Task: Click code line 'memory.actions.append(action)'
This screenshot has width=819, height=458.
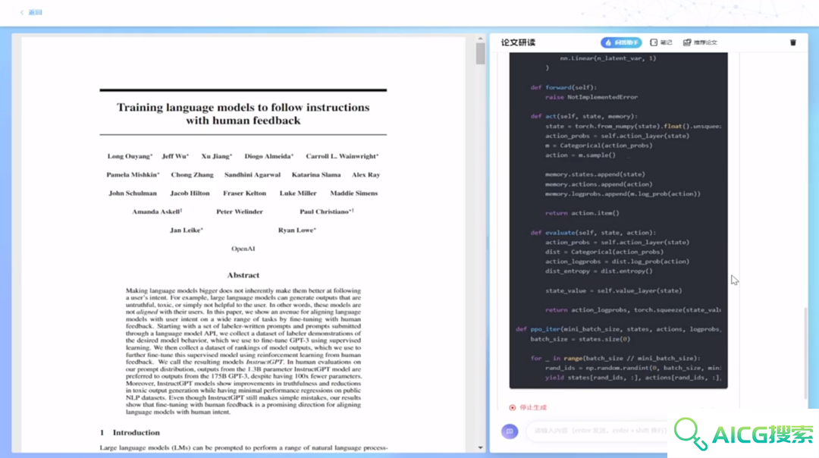Action: [598, 184]
